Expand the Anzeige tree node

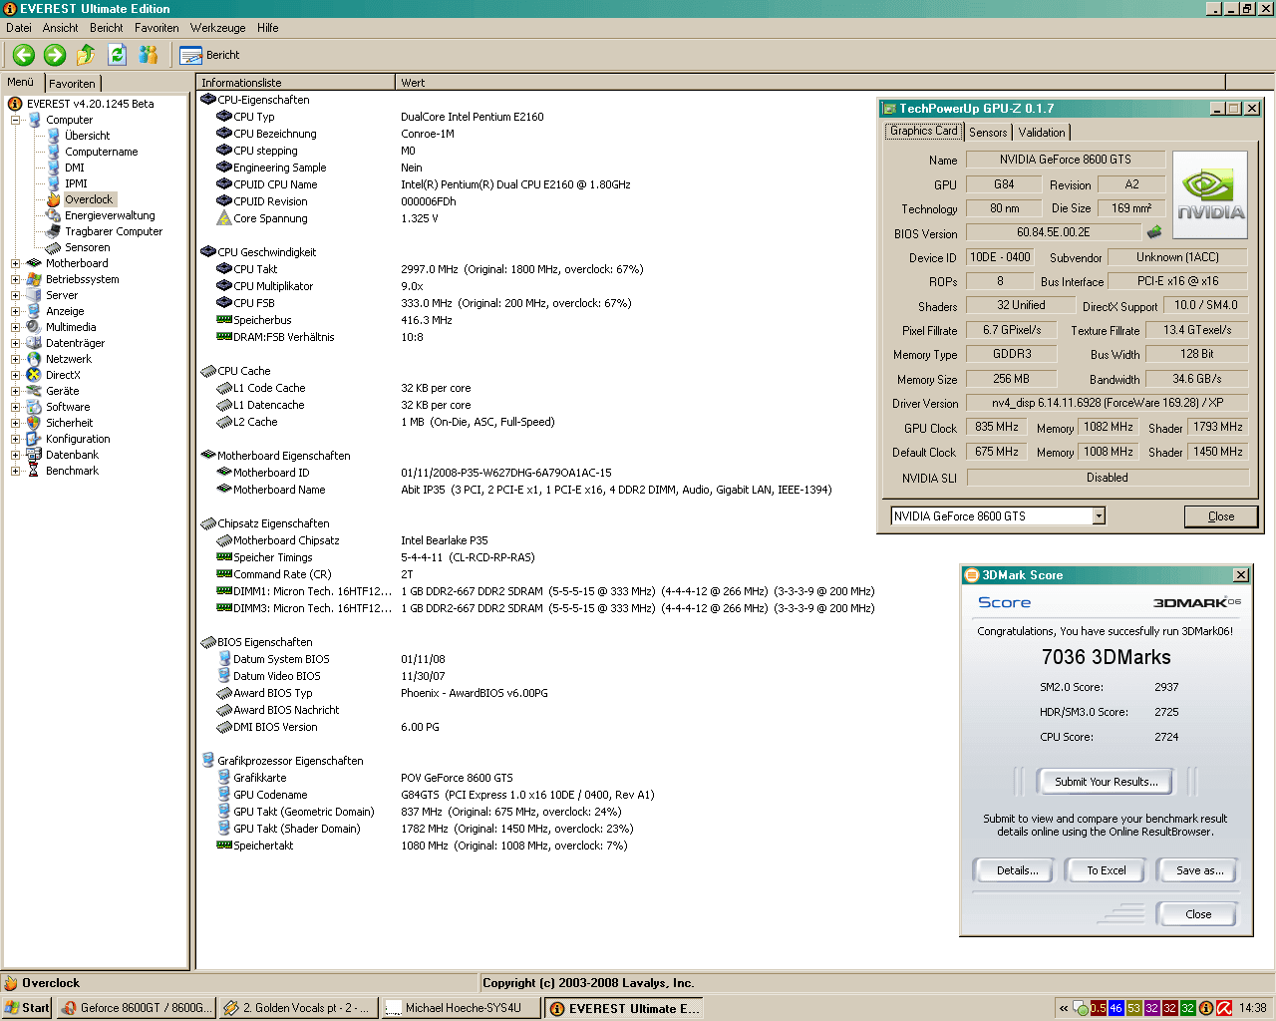[15, 311]
